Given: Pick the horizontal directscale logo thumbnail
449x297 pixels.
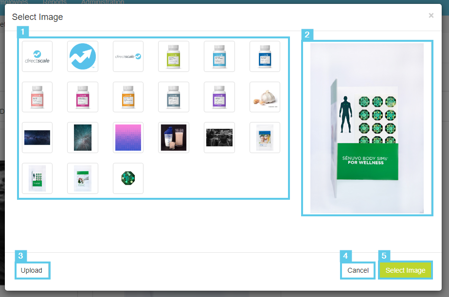Looking at the screenshot, I should (x=128, y=56).
